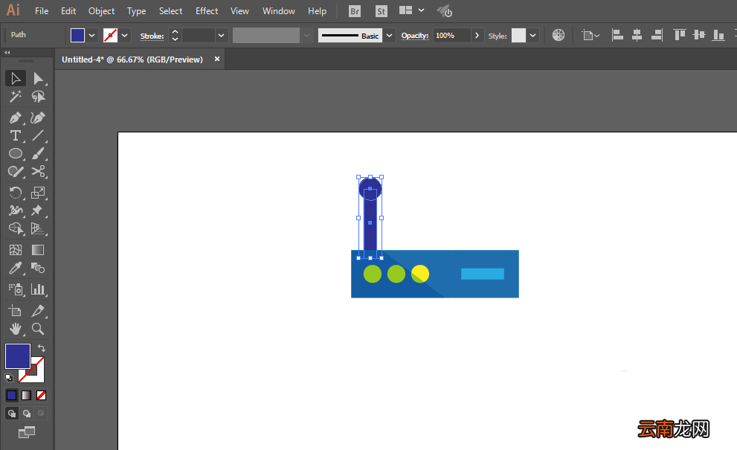Click the opacity 100% input field
This screenshot has width=737, height=450.
tap(451, 35)
